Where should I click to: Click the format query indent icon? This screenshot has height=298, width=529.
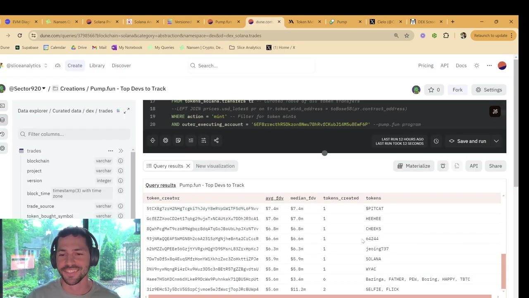pos(191,140)
